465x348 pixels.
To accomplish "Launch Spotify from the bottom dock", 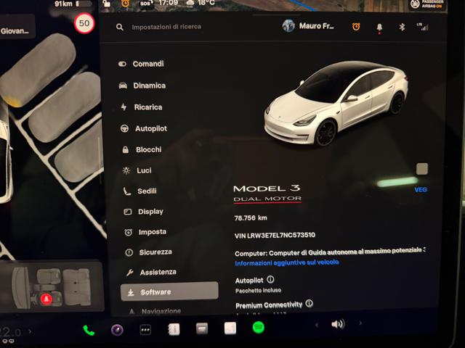I will 258,328.
